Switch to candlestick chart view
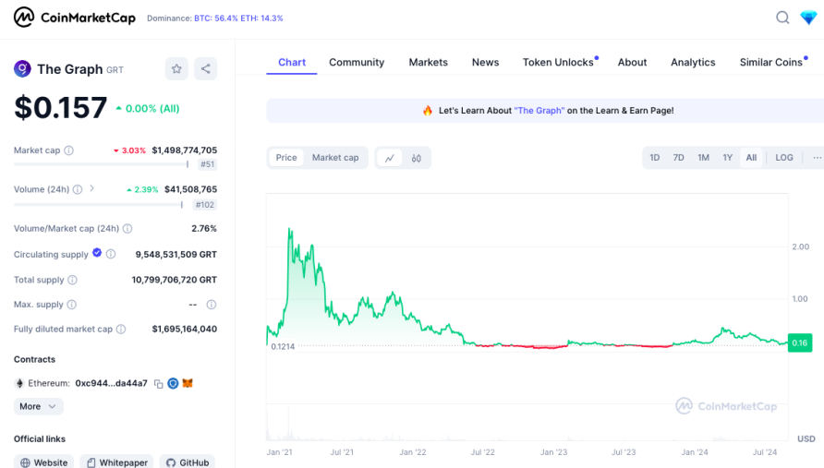 (417, 158)
